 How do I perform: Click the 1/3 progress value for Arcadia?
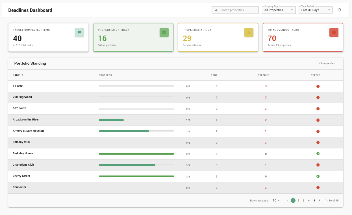[188, 120]
